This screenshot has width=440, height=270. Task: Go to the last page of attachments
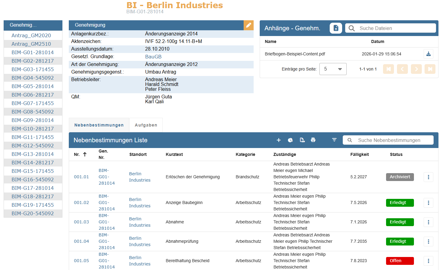[430, 69]
